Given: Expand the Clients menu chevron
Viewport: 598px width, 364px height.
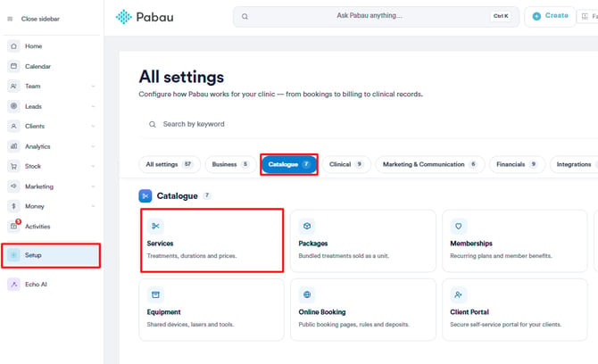Looking at the screenshot, I should click(x=93, y=127).
